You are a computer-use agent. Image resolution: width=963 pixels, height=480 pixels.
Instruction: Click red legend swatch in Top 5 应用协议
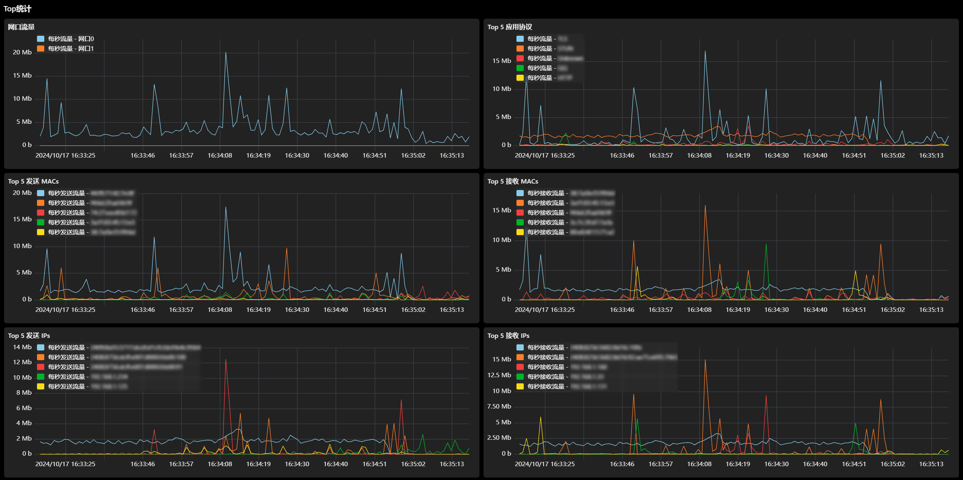click(520, 58)
